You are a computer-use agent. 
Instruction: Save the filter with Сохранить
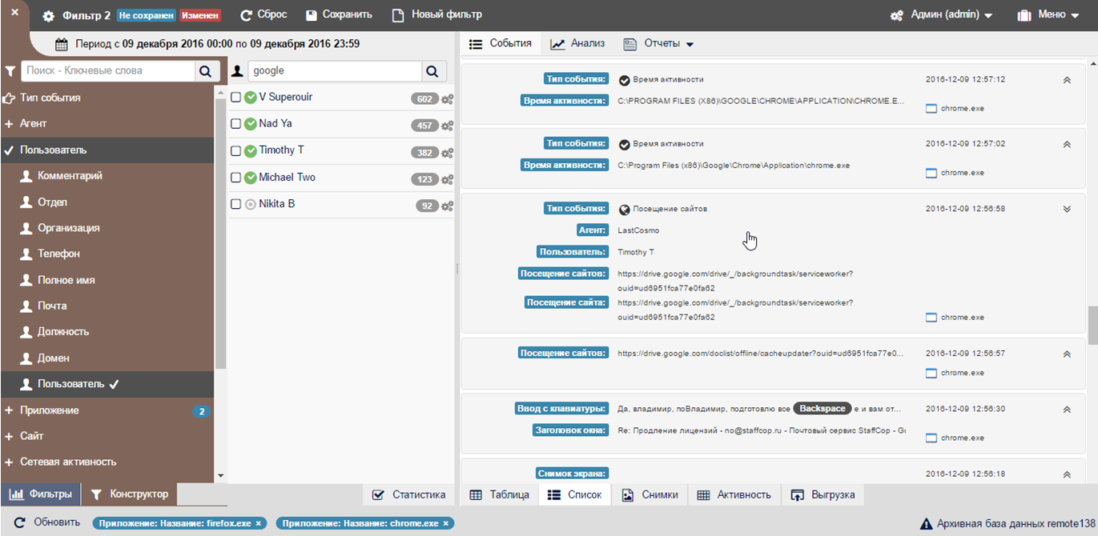point(339,15)
